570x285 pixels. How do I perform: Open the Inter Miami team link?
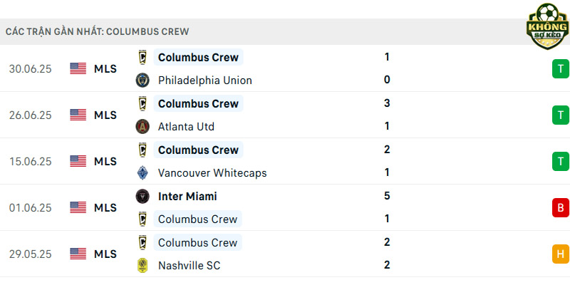click(187, 197)
